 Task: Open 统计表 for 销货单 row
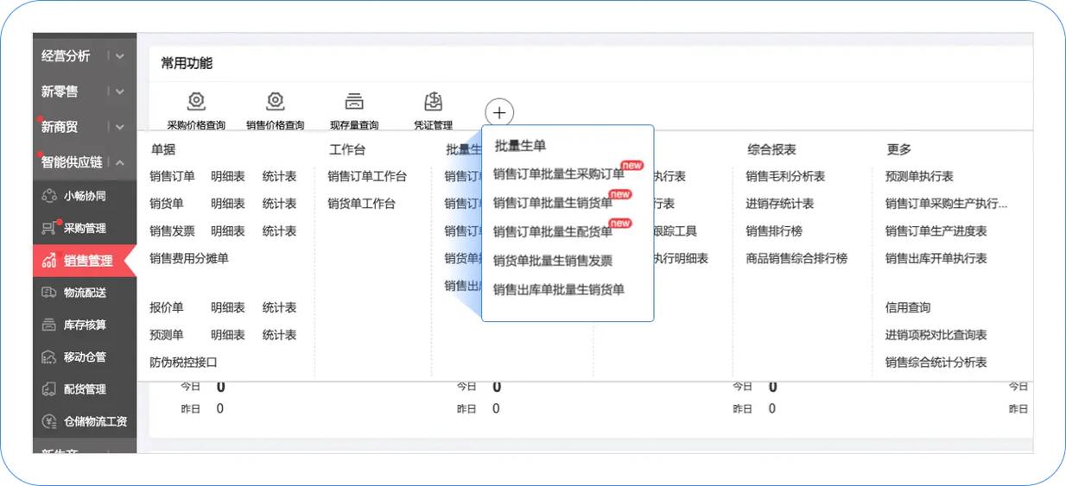tap(280, 204)
